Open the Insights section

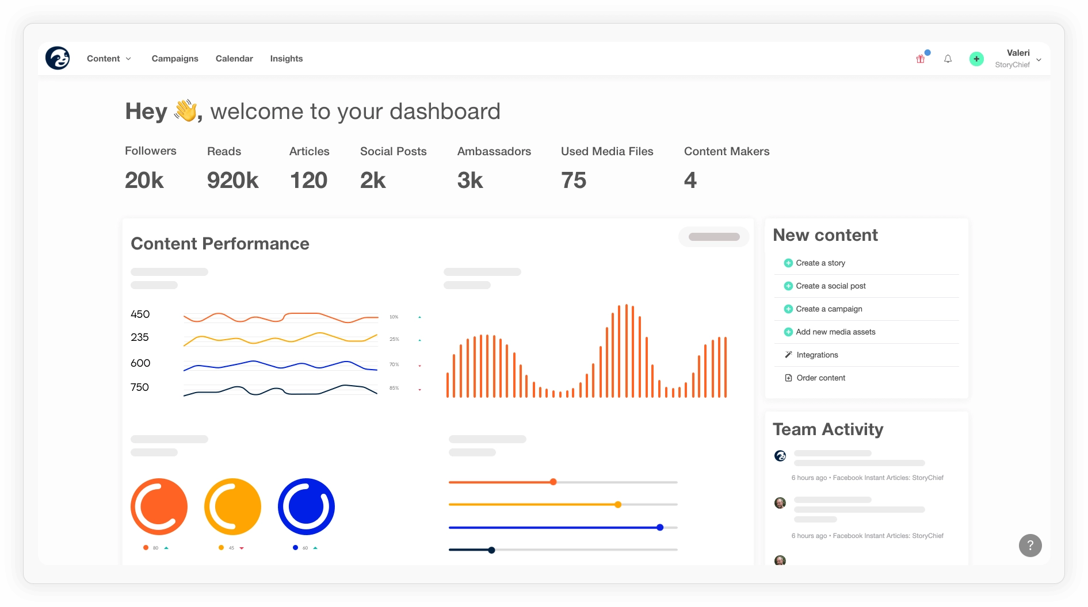point(286,58)
